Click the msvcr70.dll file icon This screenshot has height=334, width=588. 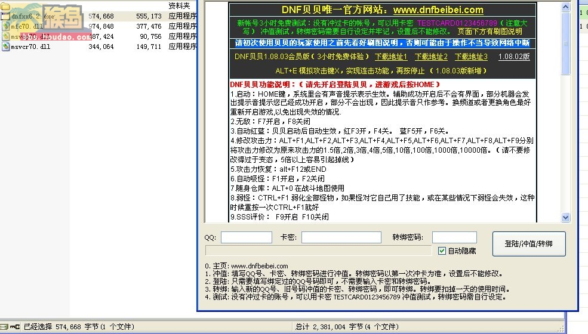(x=5, y=47)
